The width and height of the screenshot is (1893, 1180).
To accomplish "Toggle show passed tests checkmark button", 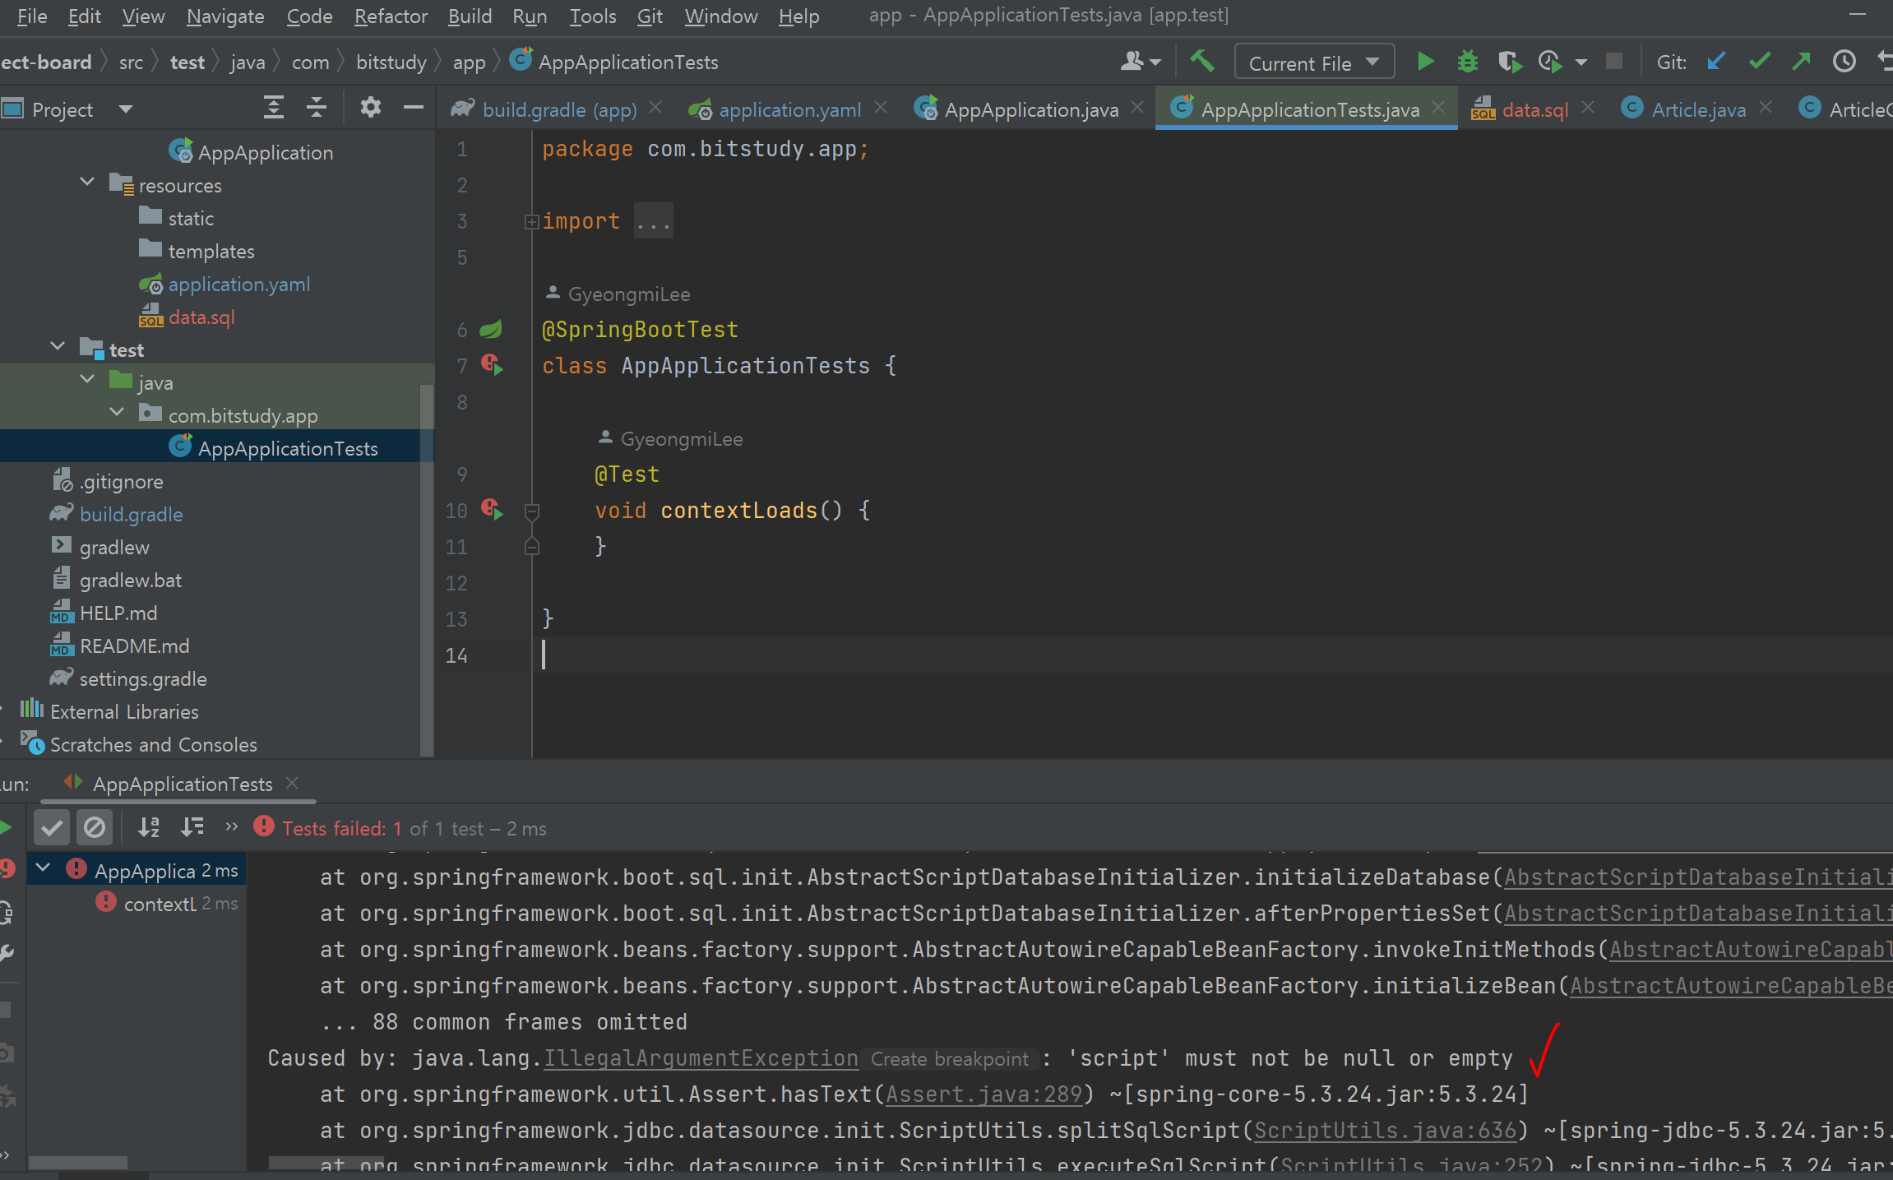I will coord(52,827).
